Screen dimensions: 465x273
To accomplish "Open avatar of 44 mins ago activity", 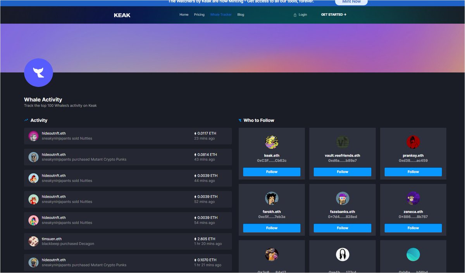I will 33,178.
